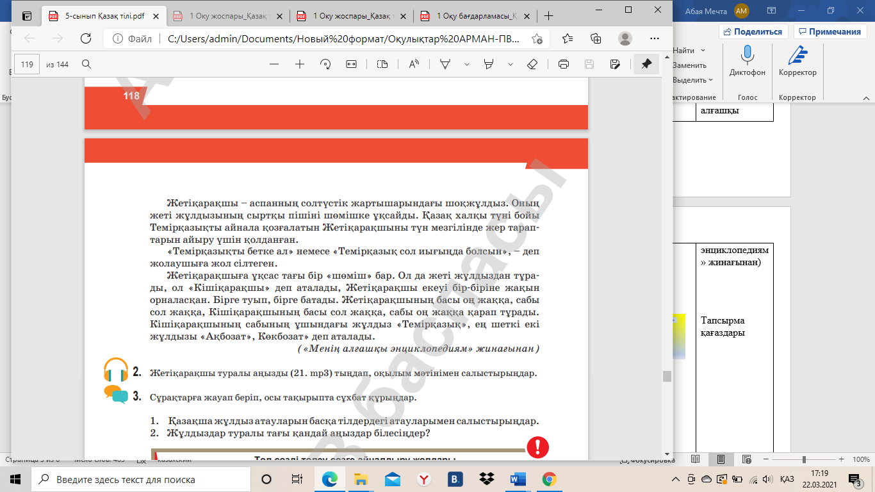Start Read aloud for the PDF

click(414, 64)
